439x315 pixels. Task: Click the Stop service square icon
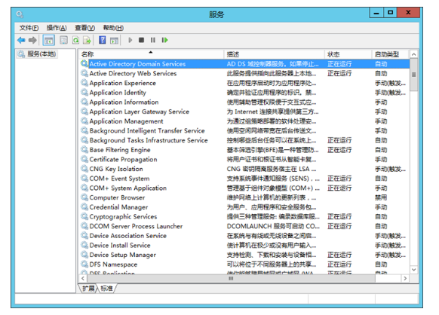coord(141,40)
